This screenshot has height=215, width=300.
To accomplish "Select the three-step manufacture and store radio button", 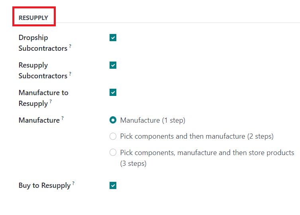I will pyautogui.click(x=113, y=153).
